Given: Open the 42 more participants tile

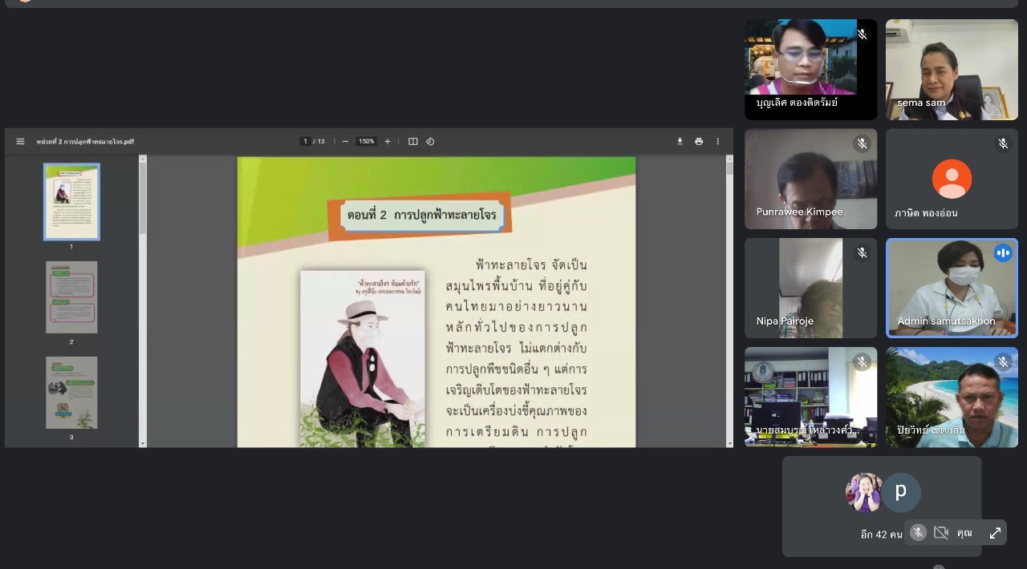Looking at the screenshot, I should coord(881,505).
